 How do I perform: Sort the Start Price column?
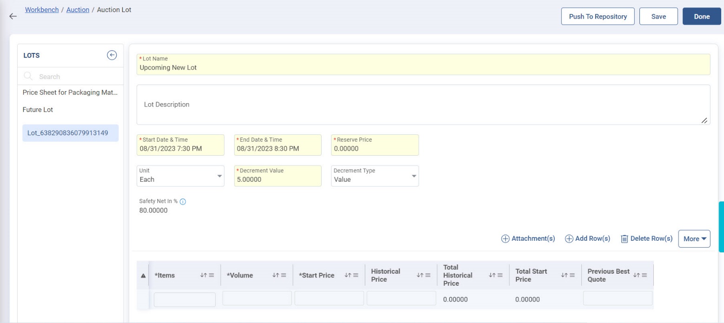click(x=347, y=276)
